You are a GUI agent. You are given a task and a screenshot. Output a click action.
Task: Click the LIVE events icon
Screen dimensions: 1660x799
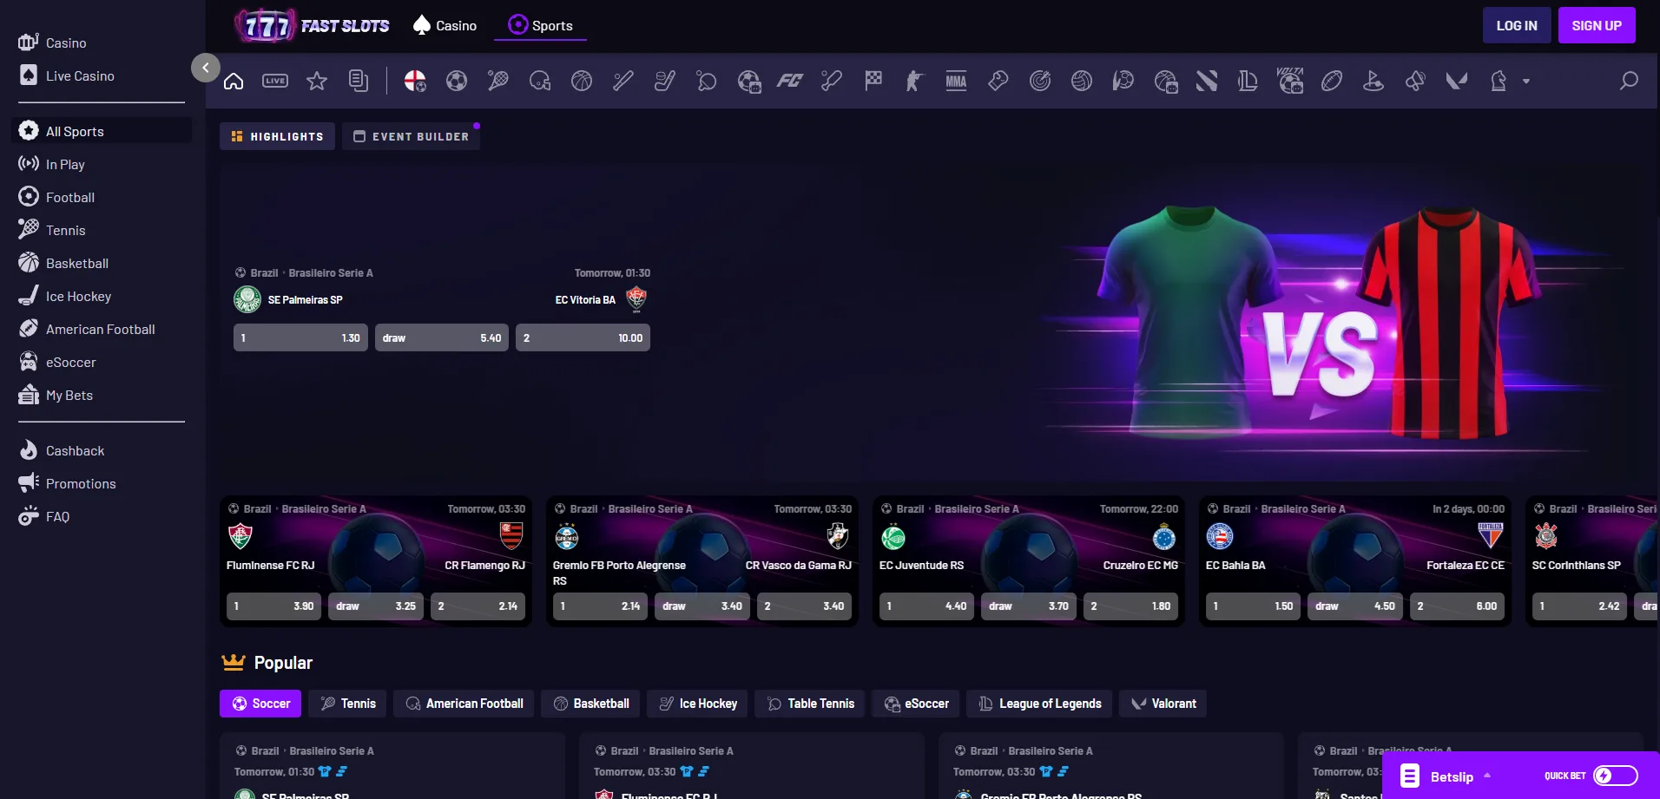[x=275, y=82]
